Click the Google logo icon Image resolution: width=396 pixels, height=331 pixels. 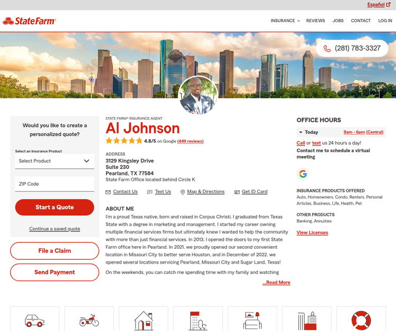click(x=303, y=174)
